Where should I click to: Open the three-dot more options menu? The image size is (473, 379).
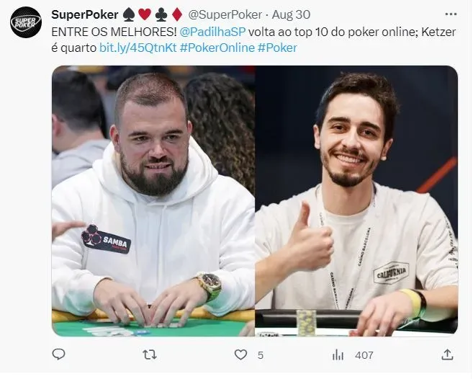451,14
